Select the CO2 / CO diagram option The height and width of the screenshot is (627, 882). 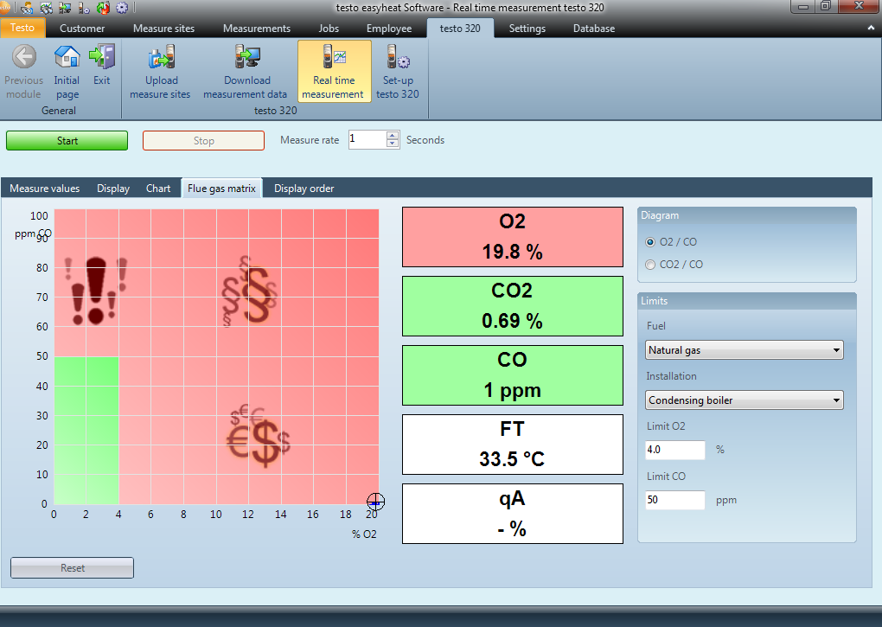point(650,265)
